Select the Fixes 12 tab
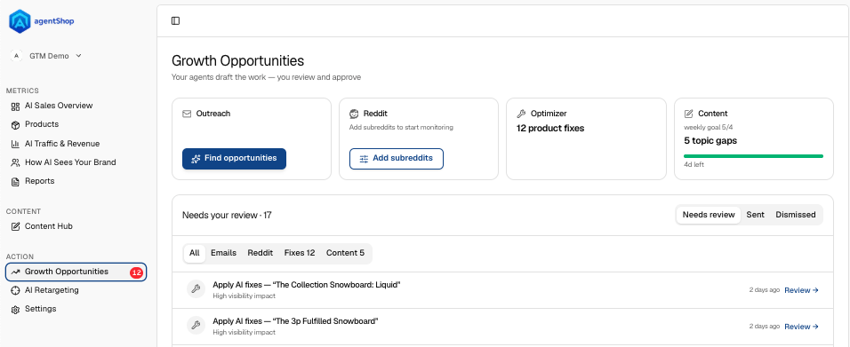Screen dimensions: 850x347 (300, 253)
